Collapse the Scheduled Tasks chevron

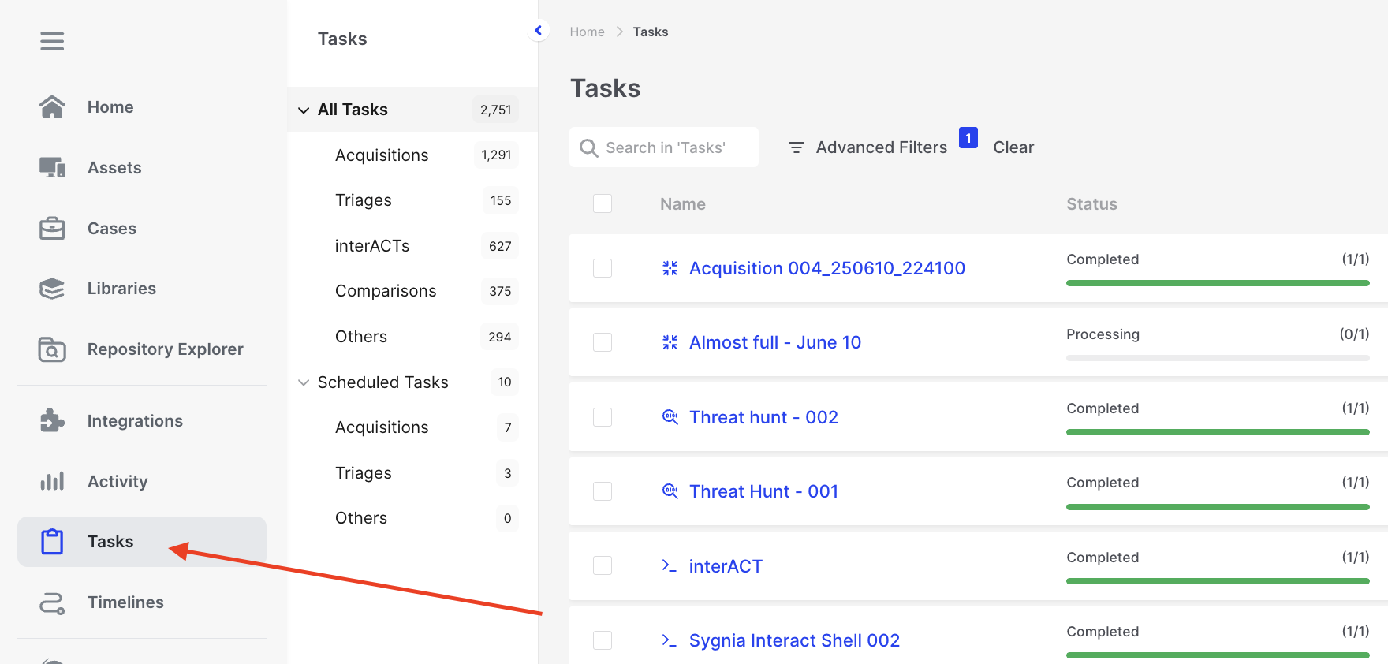[x=304, y=382]
